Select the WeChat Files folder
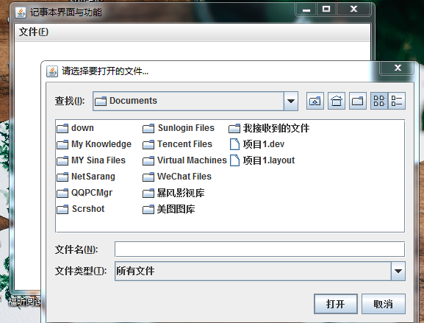Image resolution: width=424 pixels, height=323 pixels. [x=177, y=177]
